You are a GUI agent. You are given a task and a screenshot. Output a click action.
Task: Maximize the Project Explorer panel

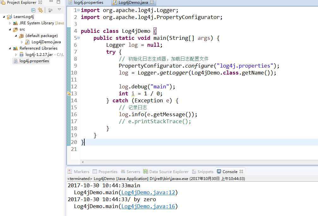58,2
